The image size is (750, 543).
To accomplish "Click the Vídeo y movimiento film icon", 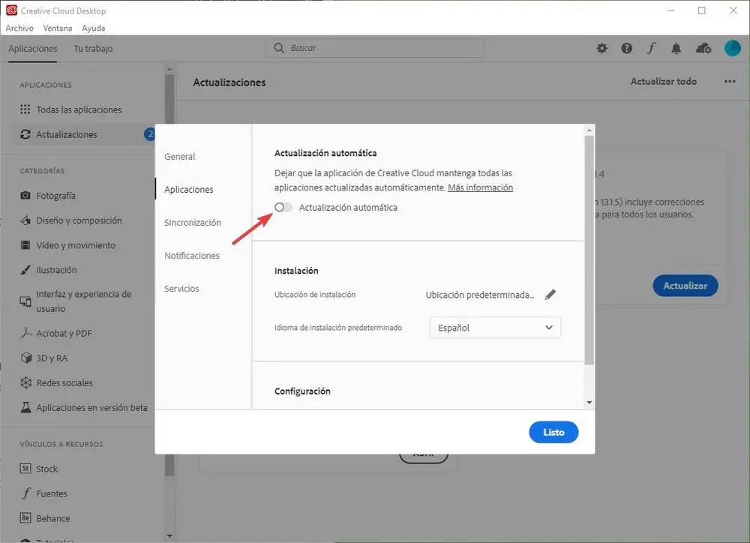I will [x=25, y=245].
